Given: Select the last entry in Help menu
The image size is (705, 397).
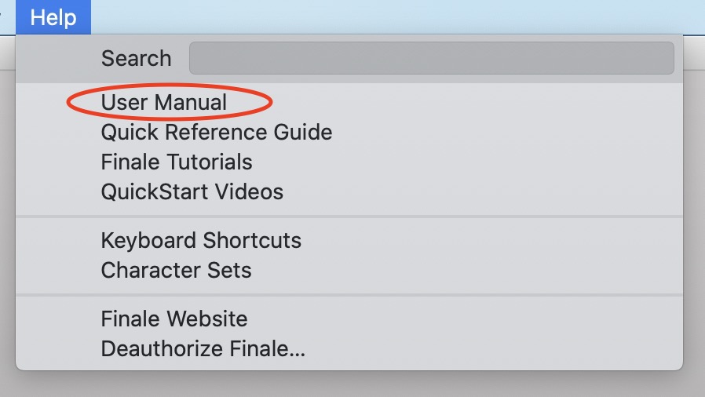Looking at the screenshot, I should coord(203,348).
